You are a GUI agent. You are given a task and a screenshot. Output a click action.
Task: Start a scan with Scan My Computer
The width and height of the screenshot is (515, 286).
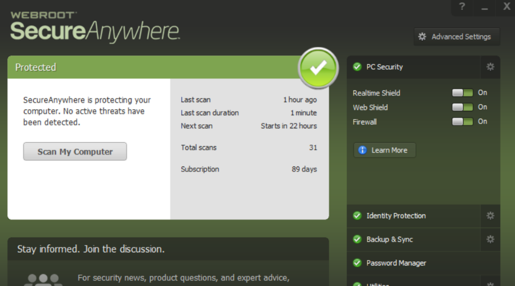point(75,152)
